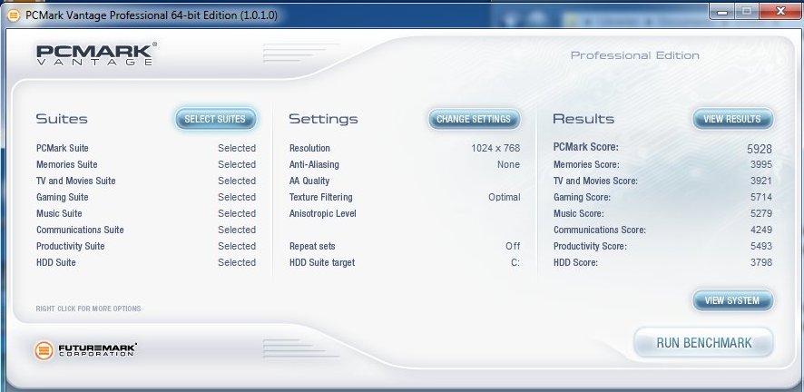Viewport: 804px width, 392px height.
Task: Click the Music Suite label
Action: pyautogui.click(x=59, y=213)
